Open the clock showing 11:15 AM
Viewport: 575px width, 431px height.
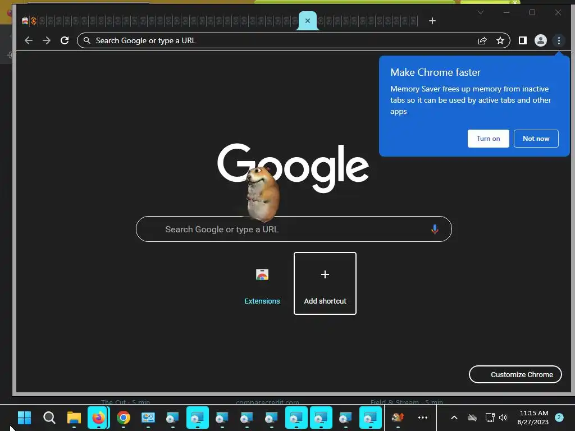click(533, 418)
